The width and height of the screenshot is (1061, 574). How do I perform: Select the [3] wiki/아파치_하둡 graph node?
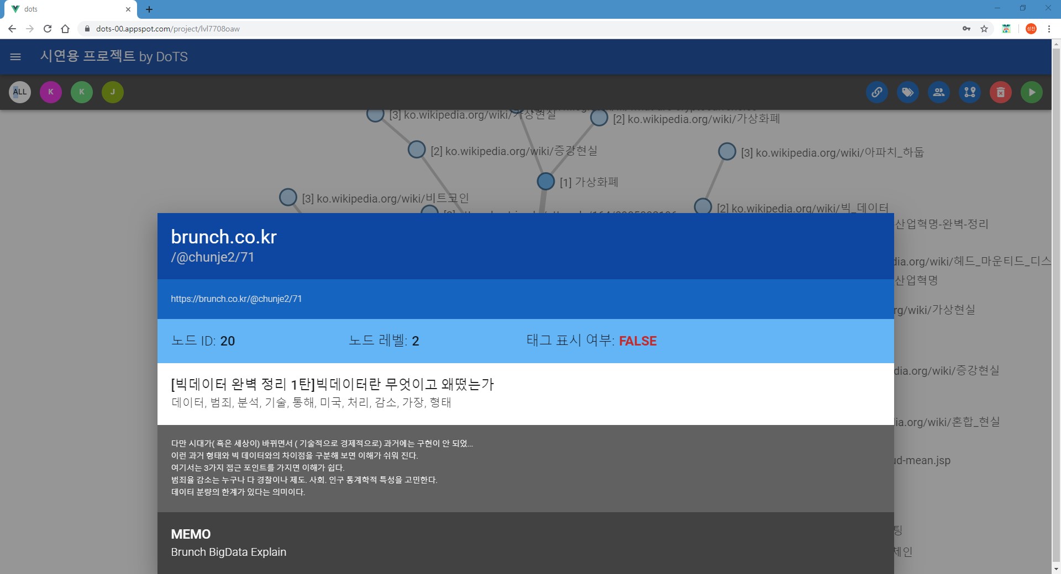[x=727, y=151]
